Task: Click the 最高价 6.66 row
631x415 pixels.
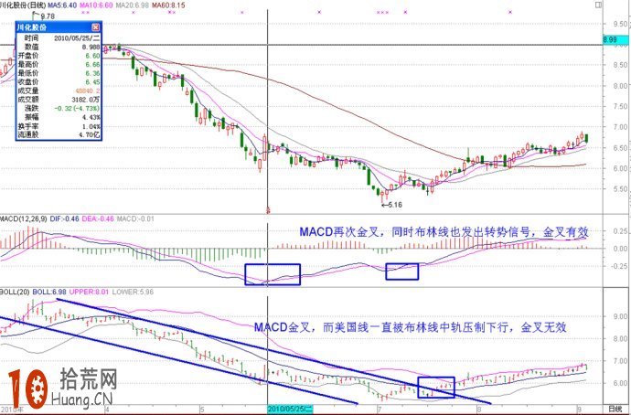Action: pyautogui.click(x=59, y=64)
